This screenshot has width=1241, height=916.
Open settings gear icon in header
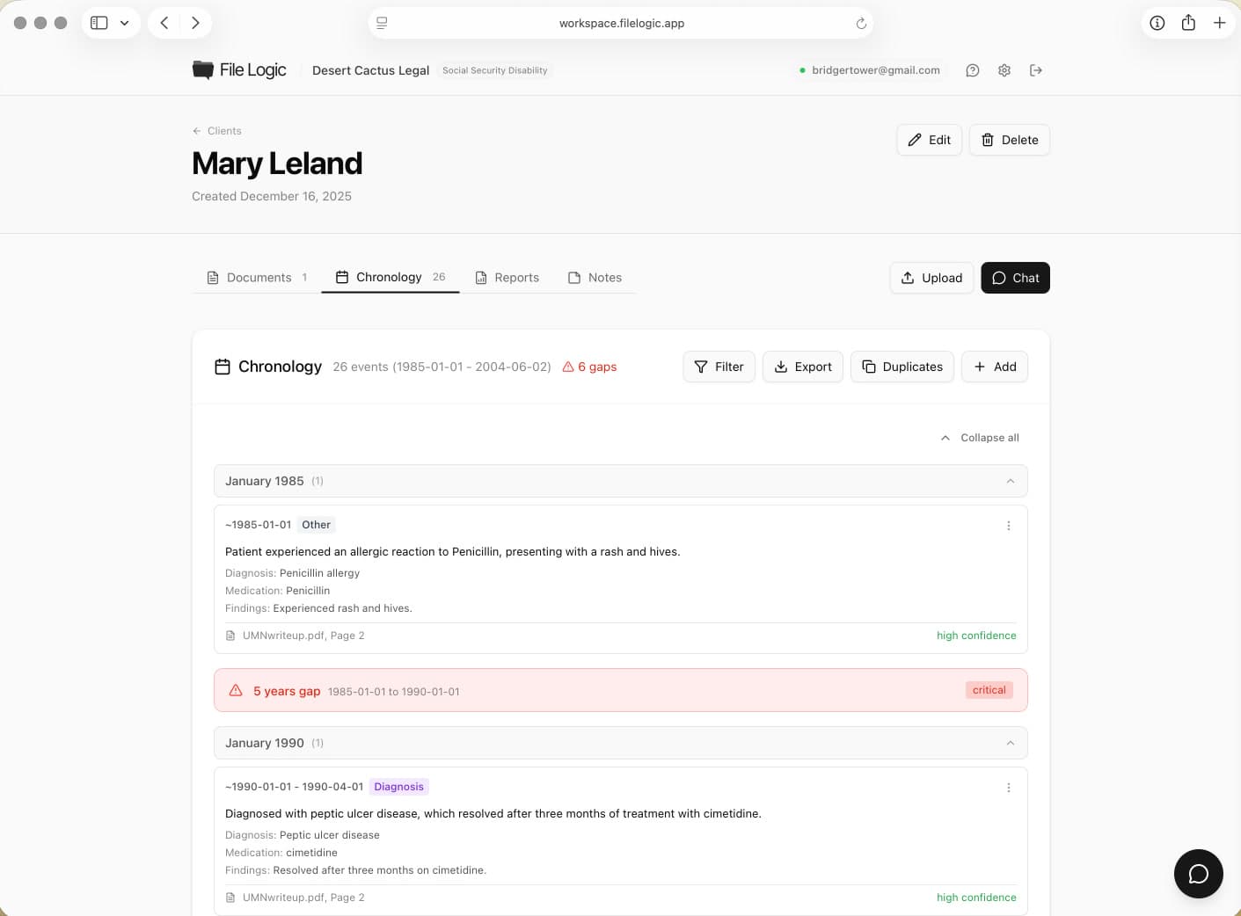click(x=1004, y=70)
